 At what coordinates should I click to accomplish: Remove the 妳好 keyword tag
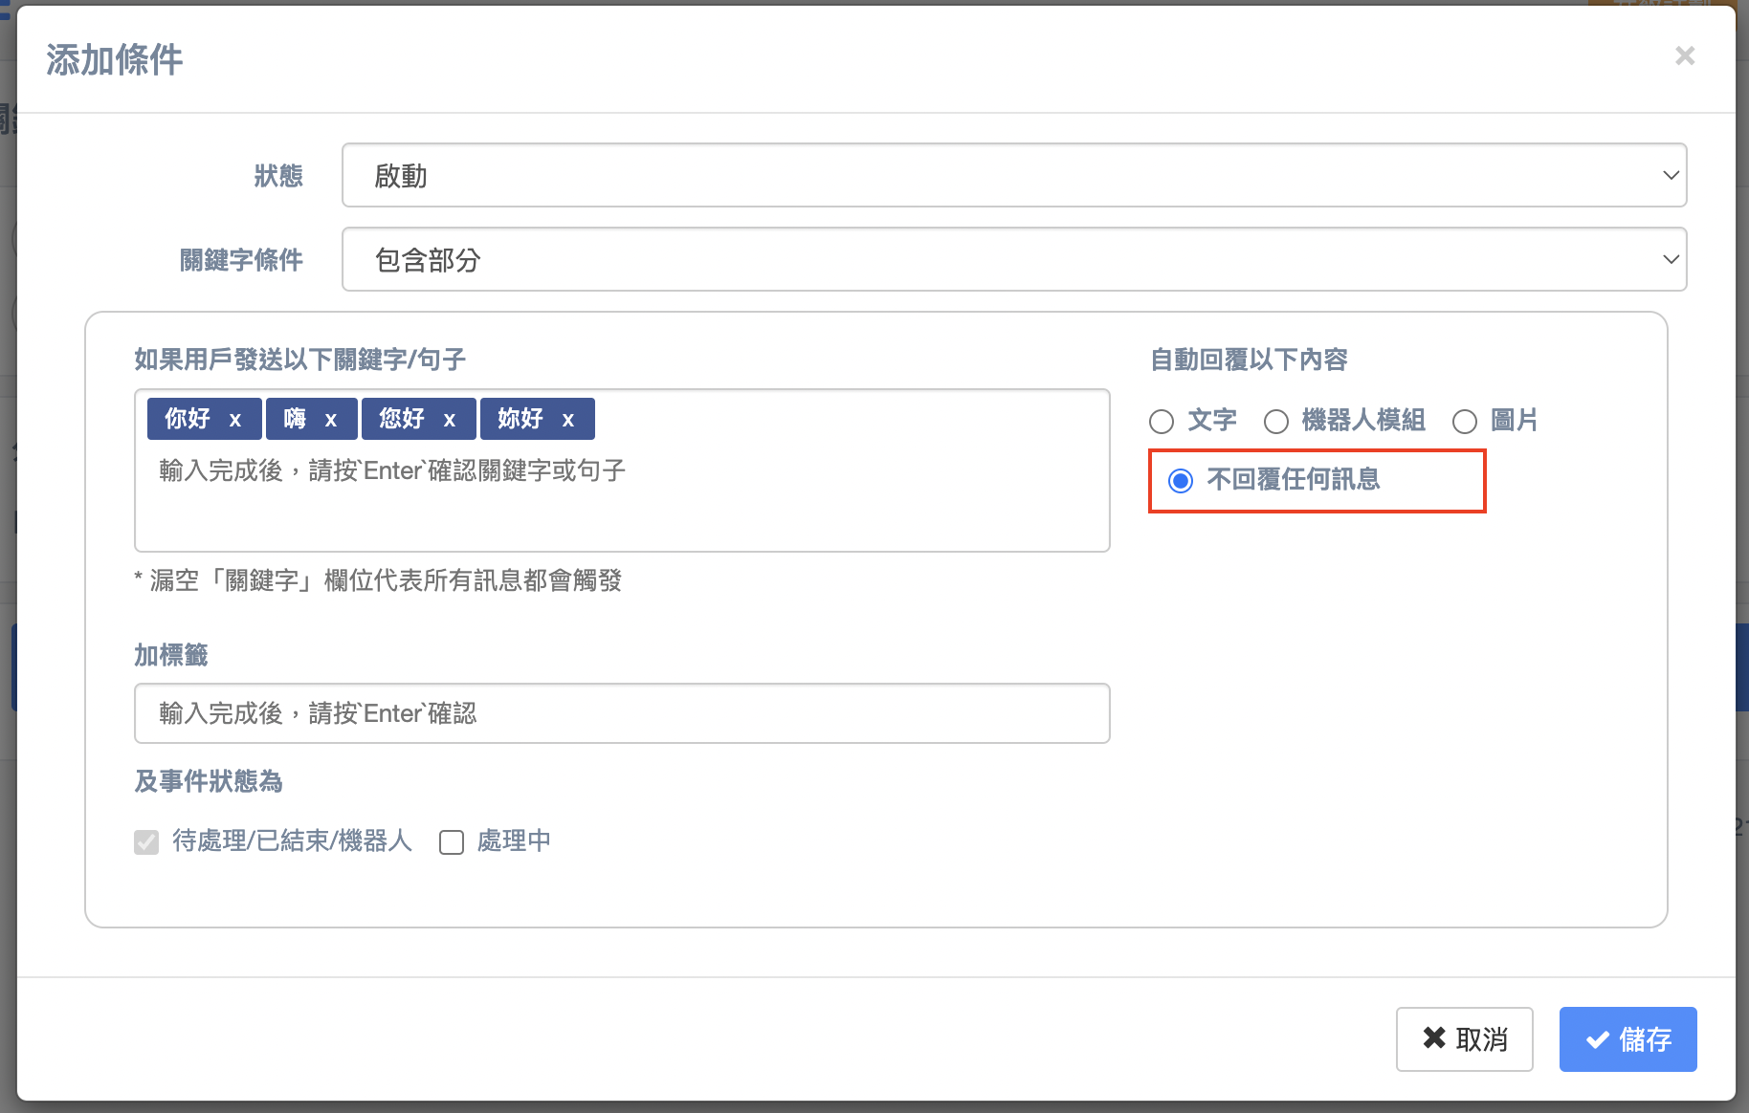pos(568,420)
